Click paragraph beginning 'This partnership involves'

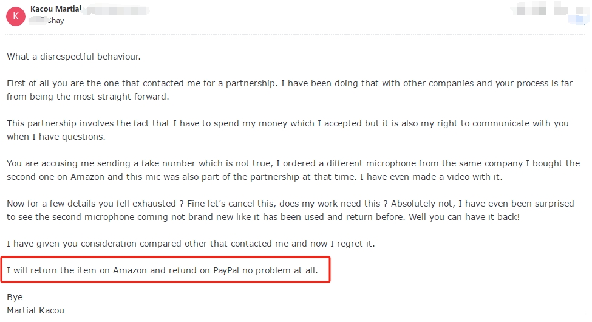coord(288,130)
